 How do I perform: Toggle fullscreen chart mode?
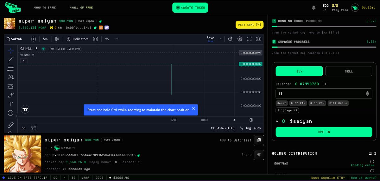(x=249, y=39)
